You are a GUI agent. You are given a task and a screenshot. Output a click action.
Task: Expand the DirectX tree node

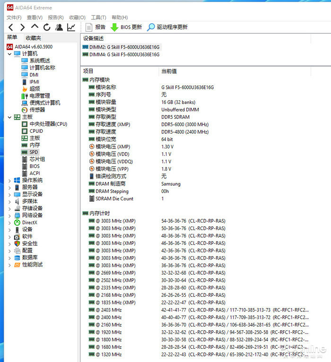pyautogui.click(x=9, y=223)
